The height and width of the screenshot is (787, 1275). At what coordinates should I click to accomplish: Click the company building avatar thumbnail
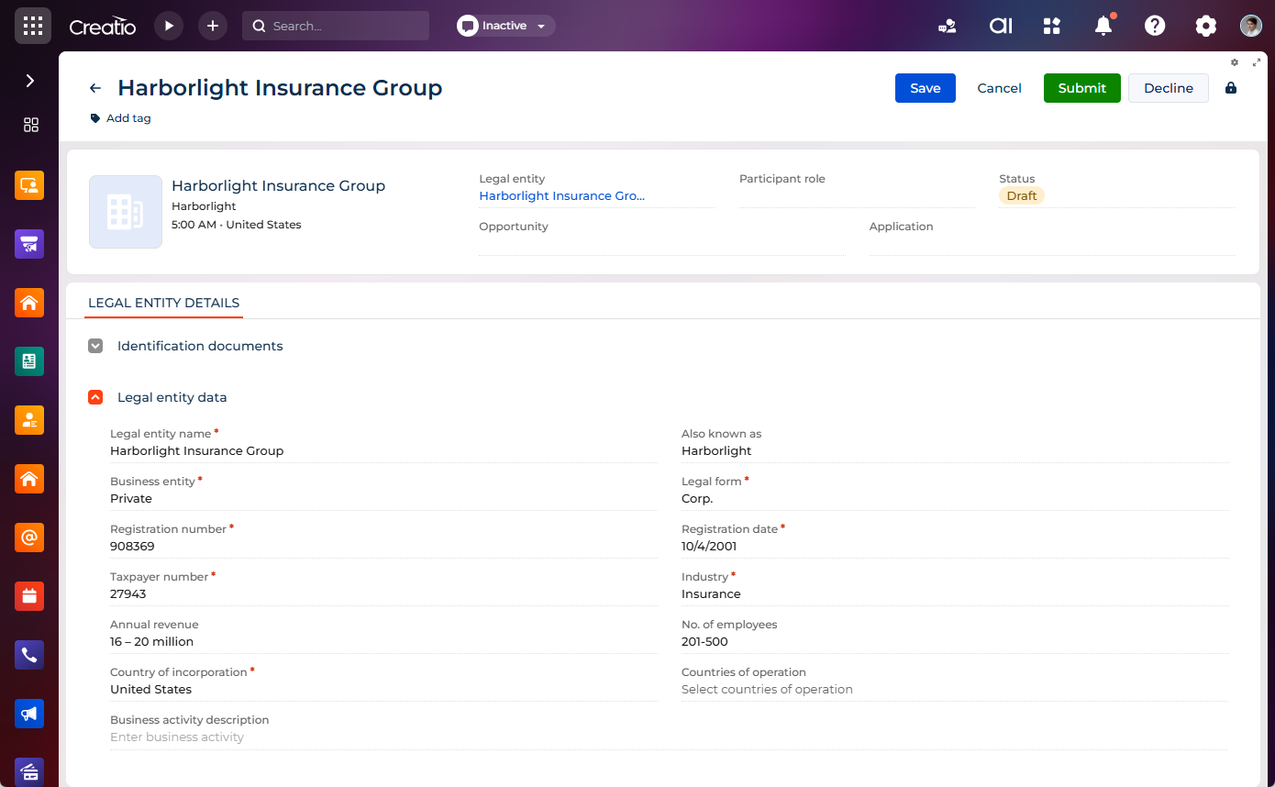(126, 212)
